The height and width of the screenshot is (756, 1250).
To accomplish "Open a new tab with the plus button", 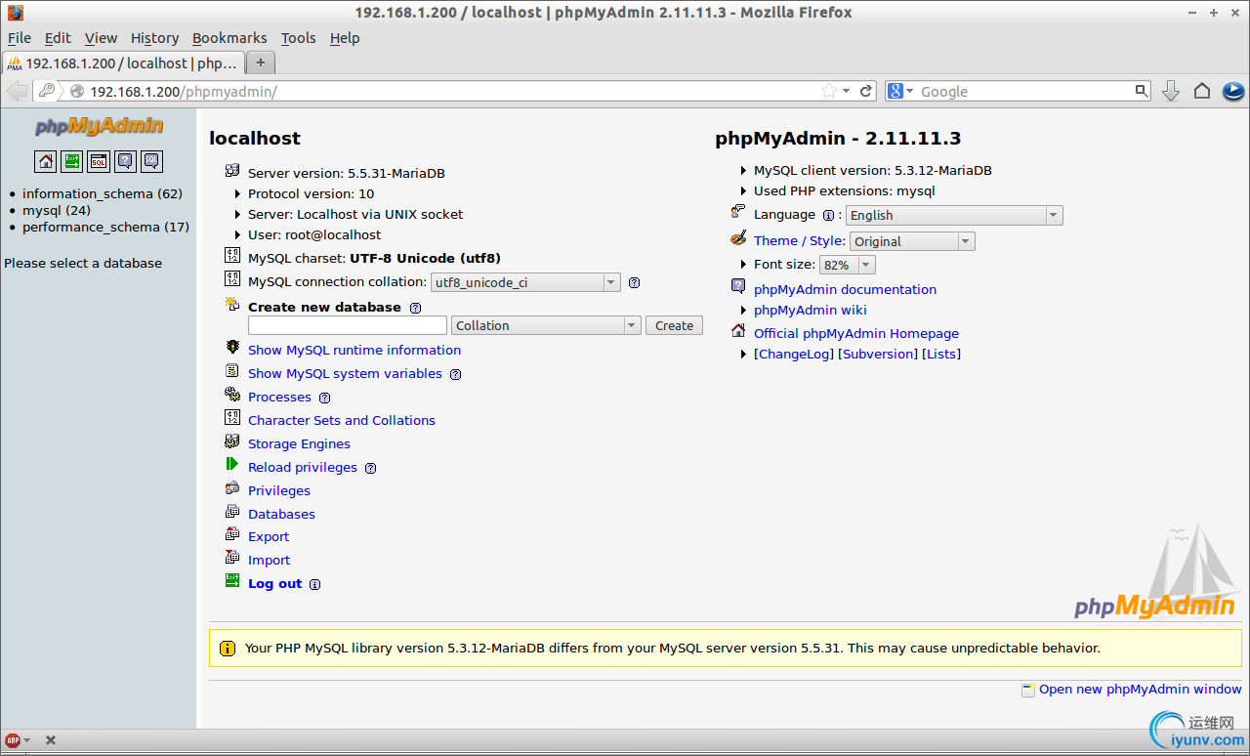I will coord(261,63).
